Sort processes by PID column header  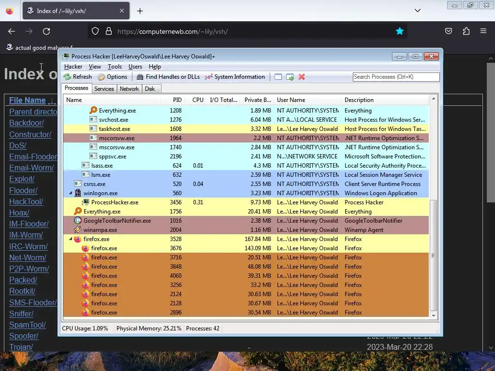(x=173, y=100)
